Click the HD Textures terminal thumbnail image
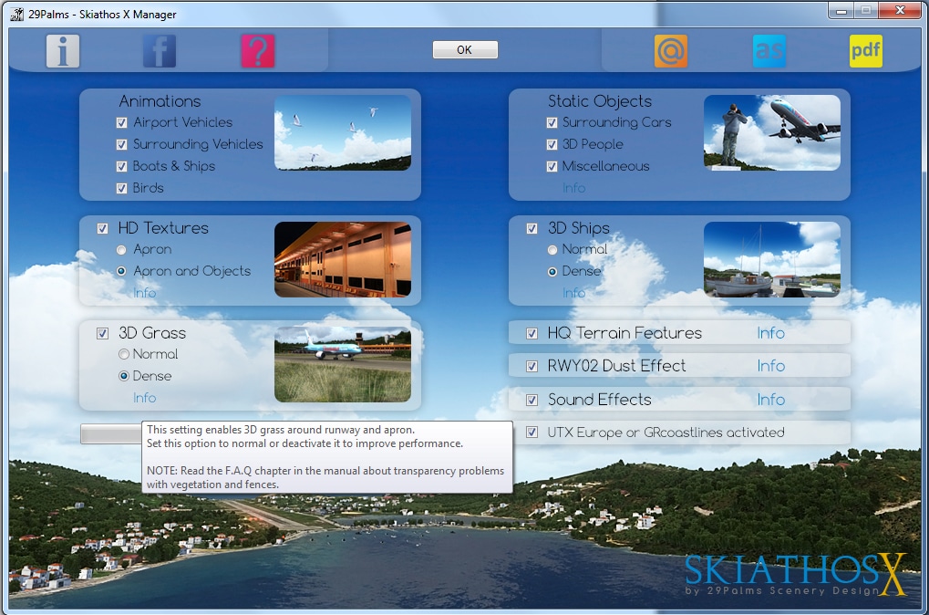The height and width of the screenshot is (615, 929). point(342,259)
